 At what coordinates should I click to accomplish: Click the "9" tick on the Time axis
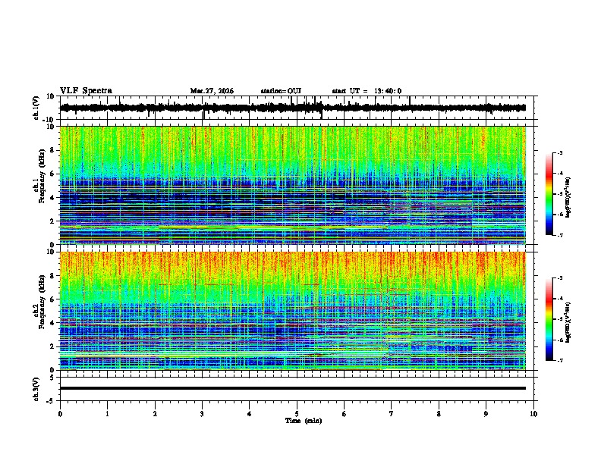[486, 414]
